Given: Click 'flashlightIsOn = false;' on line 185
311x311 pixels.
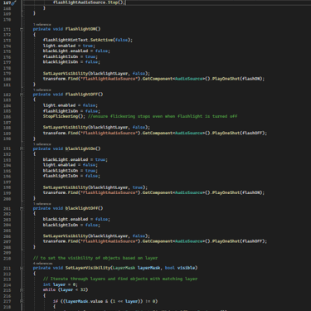Looking at the screenshot, I should (71, 111).
